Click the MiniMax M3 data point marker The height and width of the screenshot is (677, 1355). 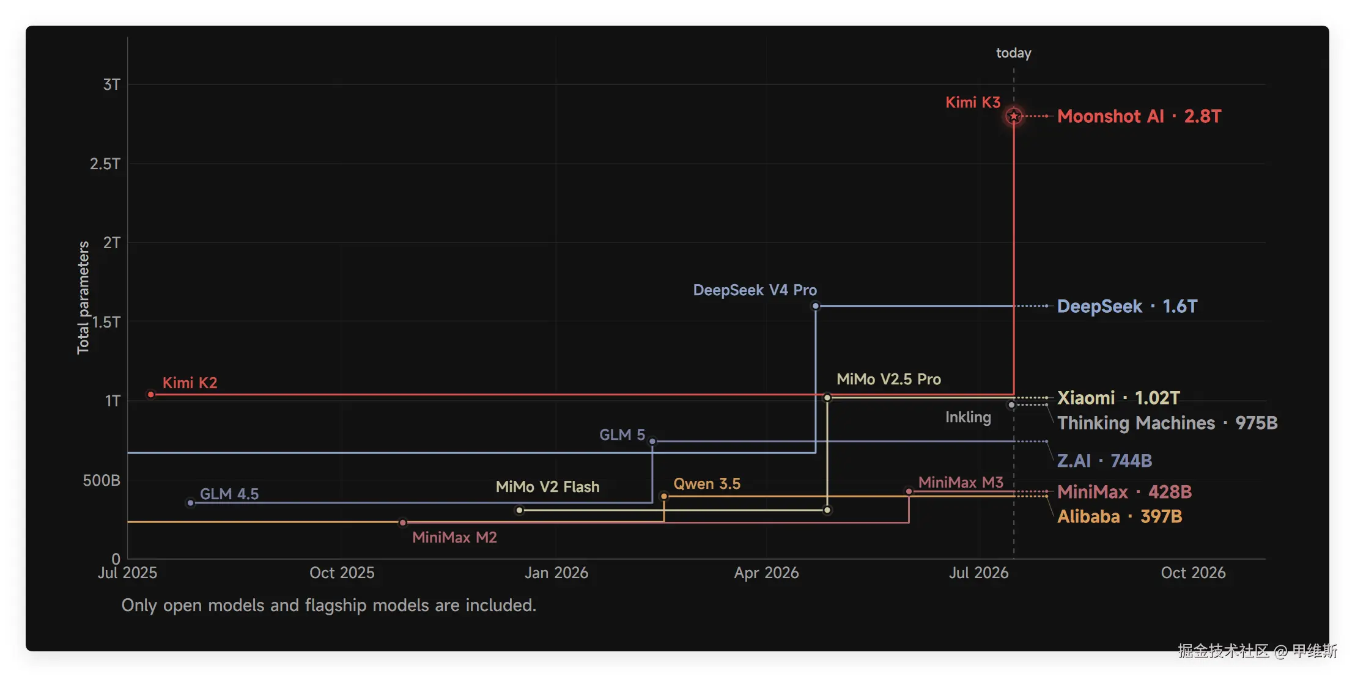click(909, 491)
